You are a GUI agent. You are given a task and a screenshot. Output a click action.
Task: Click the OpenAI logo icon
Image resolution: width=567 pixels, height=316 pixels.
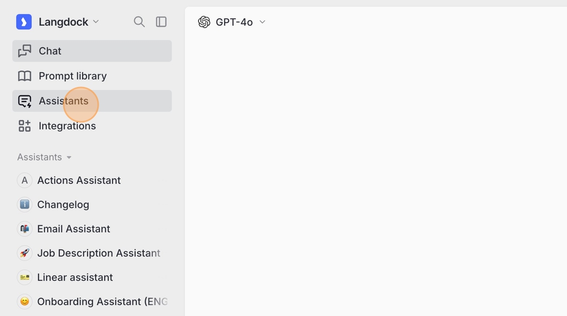click(204, 22)
